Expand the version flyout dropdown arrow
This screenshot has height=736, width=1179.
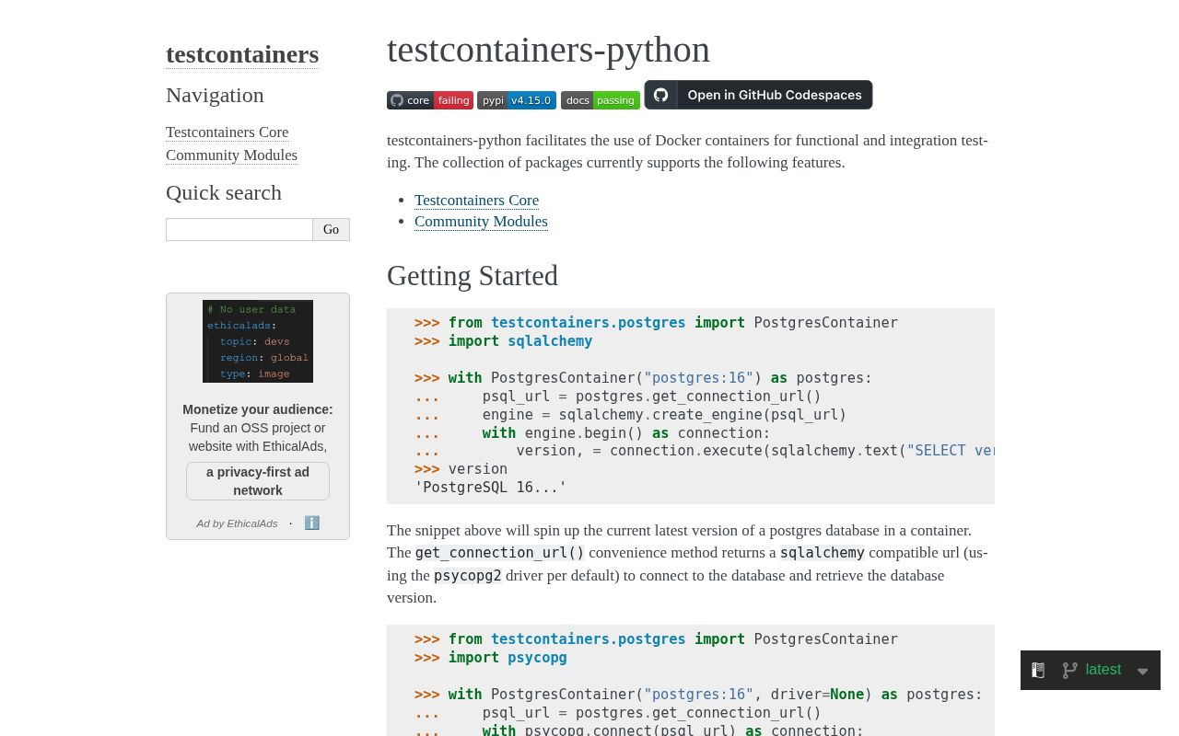1143,672
